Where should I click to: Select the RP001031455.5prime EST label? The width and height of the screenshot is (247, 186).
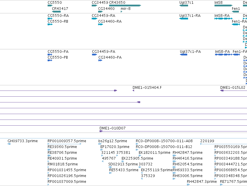pyautogui.click(x=67, y=170)
